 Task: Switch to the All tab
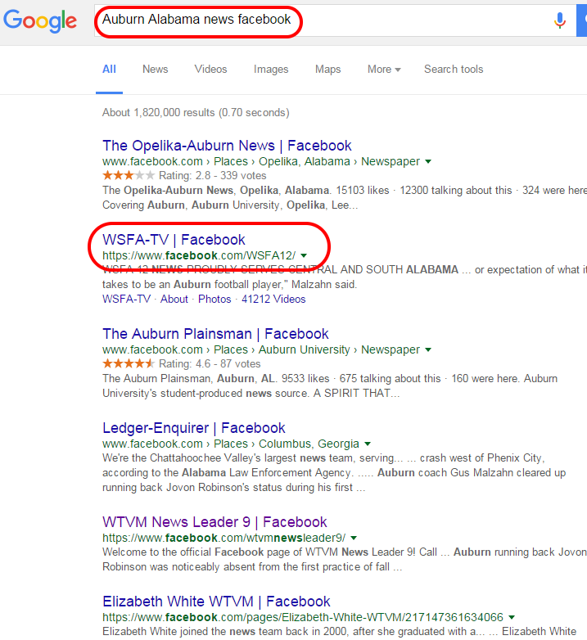(109, 69)
